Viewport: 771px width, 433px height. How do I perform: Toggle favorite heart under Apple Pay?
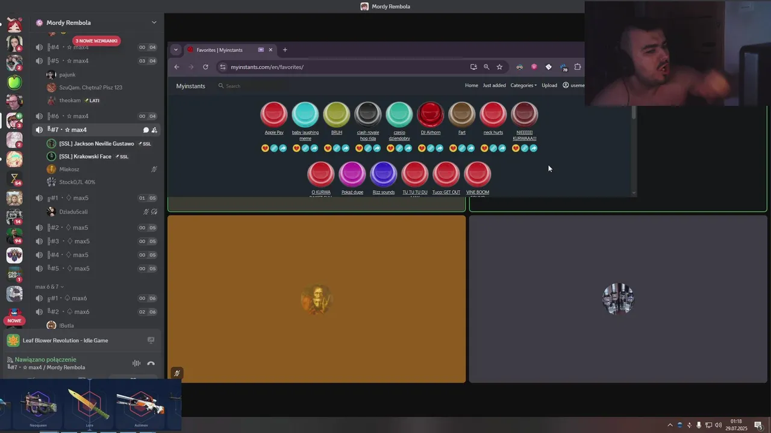(x=265, y=148)
